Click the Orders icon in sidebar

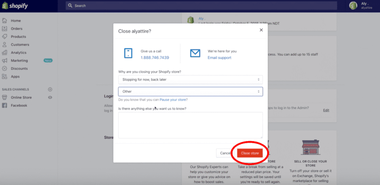point(4,29)
